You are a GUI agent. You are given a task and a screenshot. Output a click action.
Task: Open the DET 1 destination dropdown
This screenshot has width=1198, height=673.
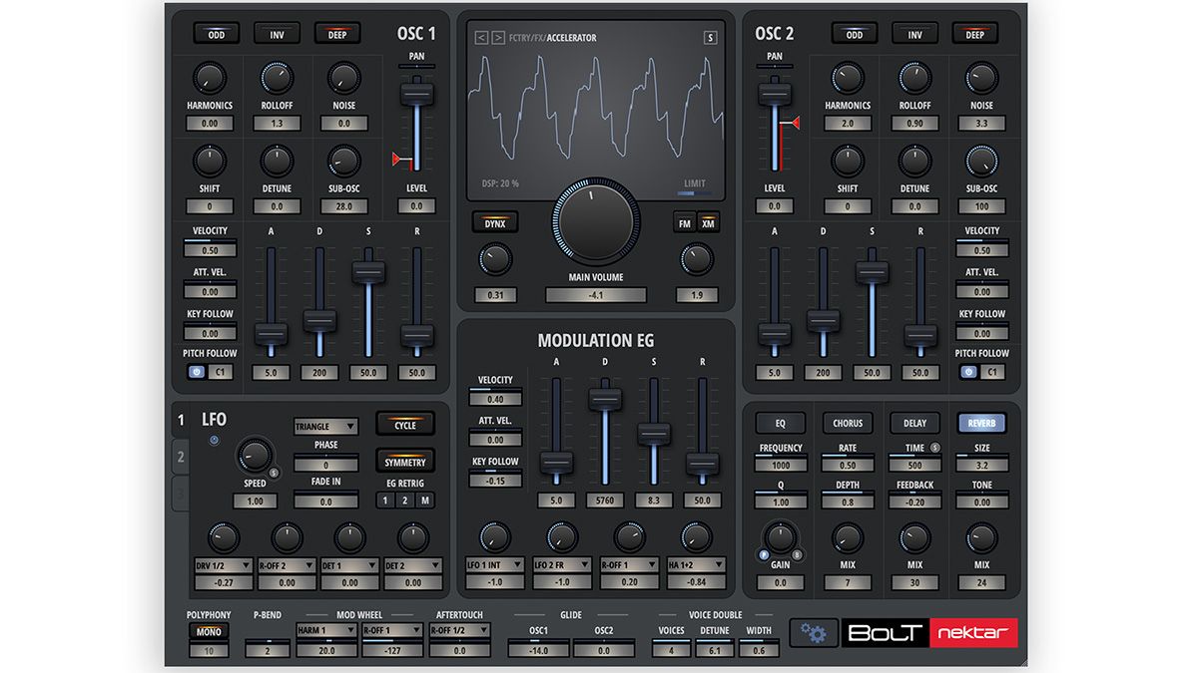(349, 565)
